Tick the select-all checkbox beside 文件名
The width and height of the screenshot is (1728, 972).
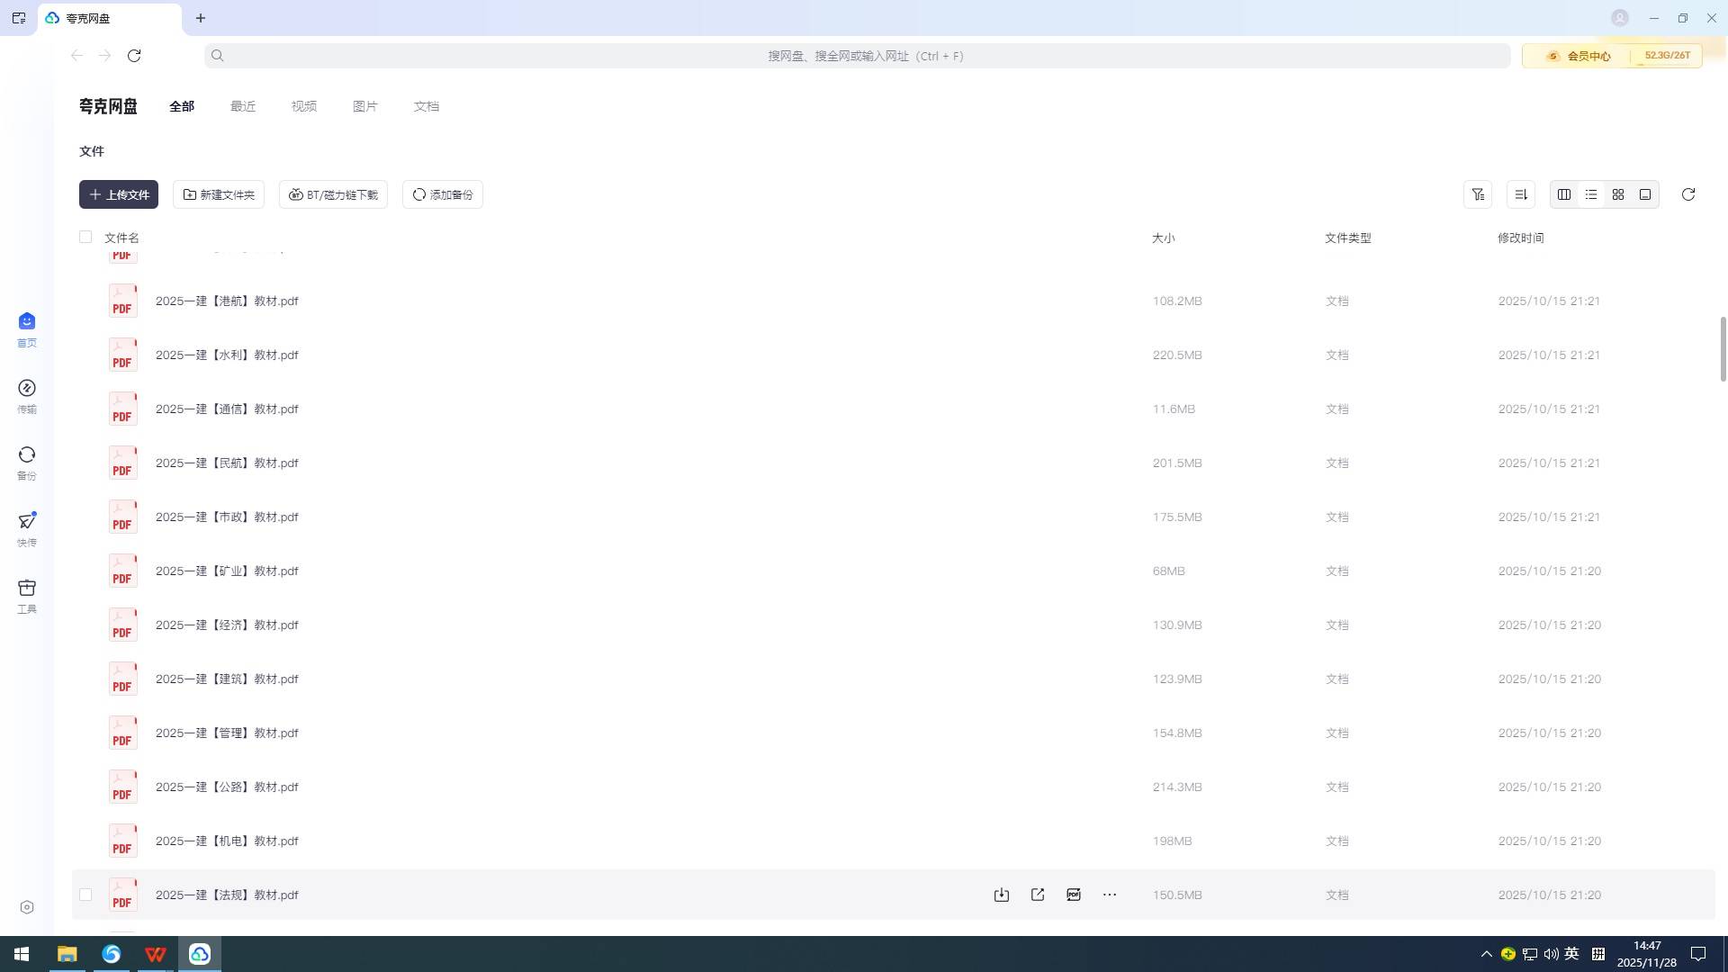tap(85, 237)
